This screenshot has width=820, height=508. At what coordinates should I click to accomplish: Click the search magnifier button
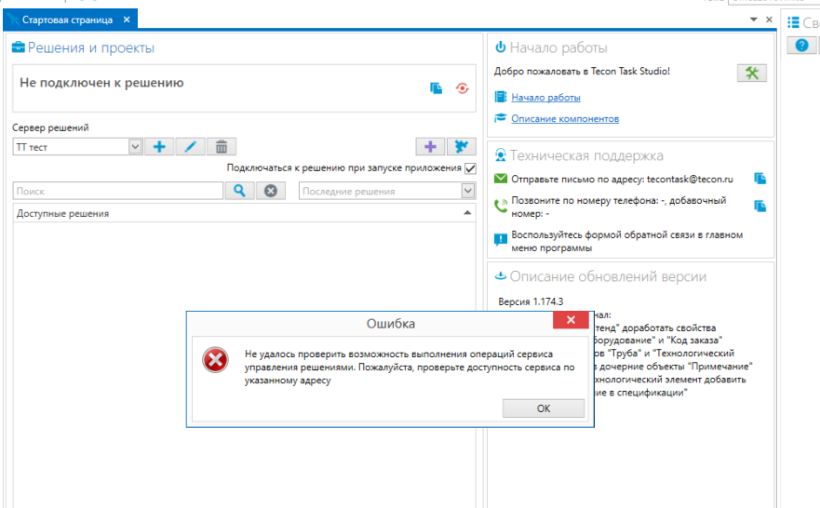239,191
